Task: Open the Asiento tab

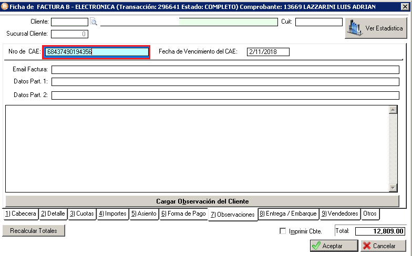Action: point(144,214)
